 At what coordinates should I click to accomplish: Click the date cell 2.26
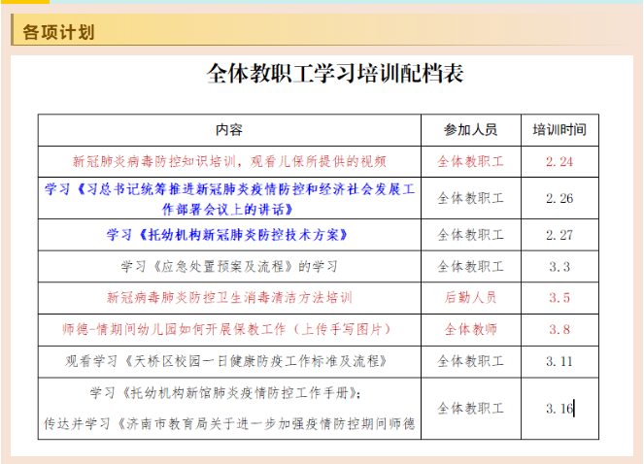[x=559, y=198]
